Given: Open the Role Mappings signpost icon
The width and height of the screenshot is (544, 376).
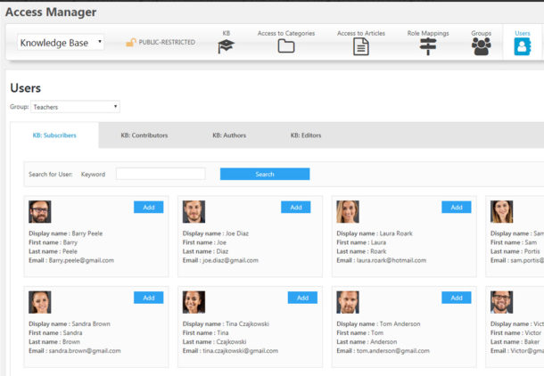Looking at the screenshot, I should (x=428, y=47).
